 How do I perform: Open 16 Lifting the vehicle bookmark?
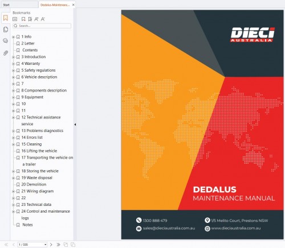tap(39, 151)
